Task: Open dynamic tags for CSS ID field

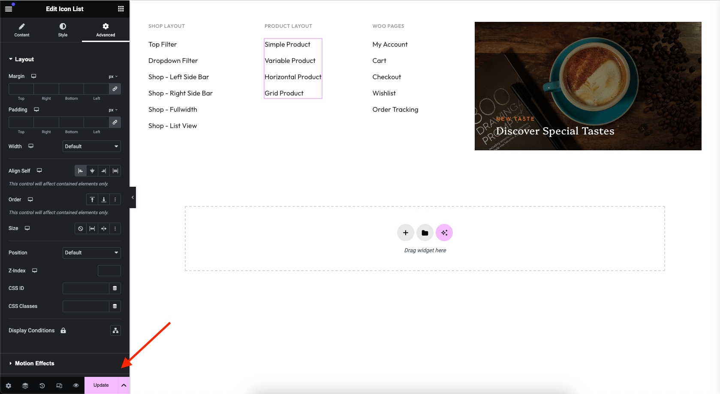Action: [x=115, y=288]
